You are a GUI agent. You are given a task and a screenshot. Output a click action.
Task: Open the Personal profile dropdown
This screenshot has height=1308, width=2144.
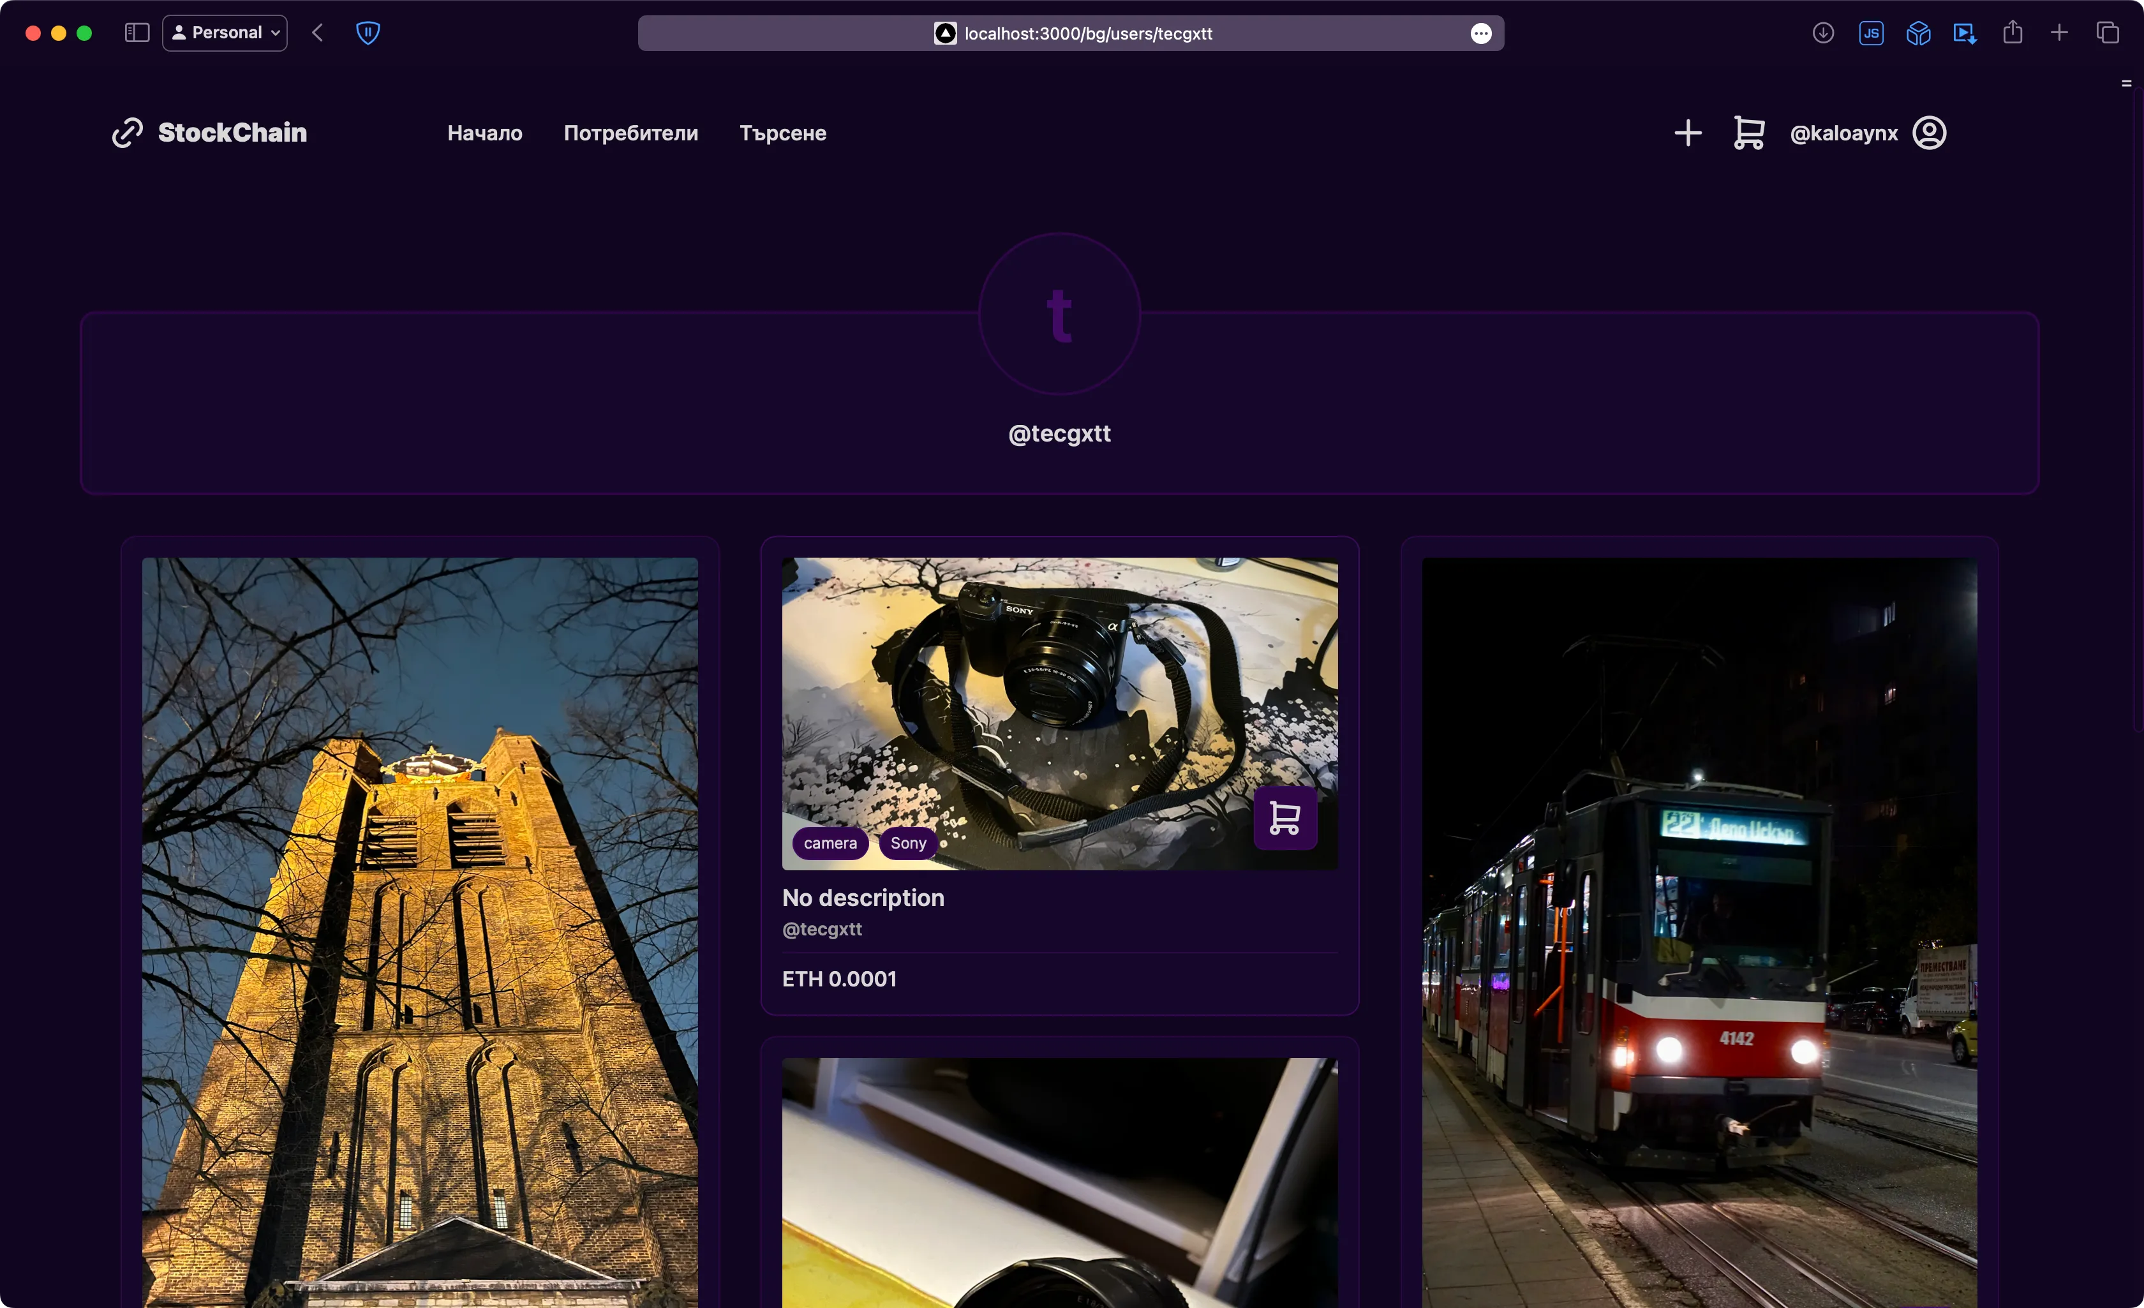(x=225, y=33)
